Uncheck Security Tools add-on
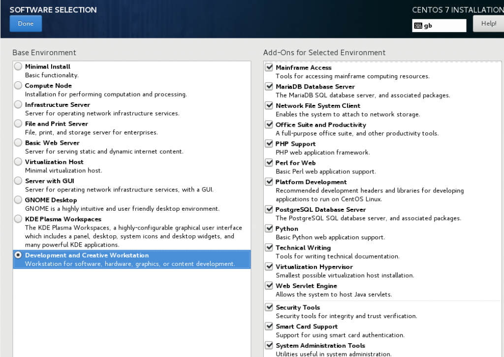This screenshot has width=504, height=357. click(269, 307)
